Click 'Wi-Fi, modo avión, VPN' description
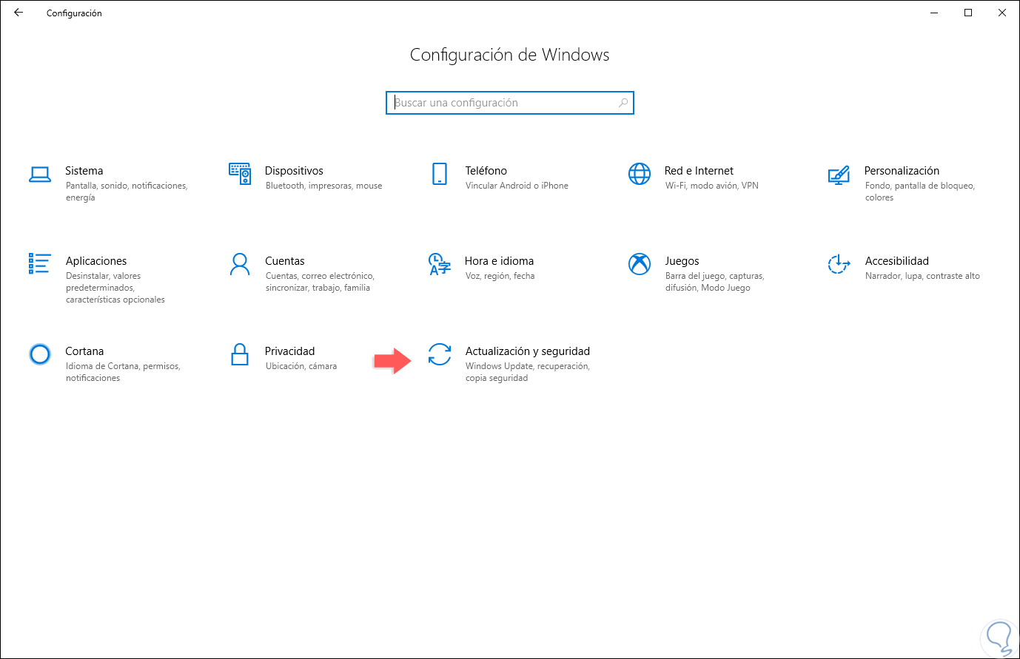This screenshot has width=1020, height=659. [712, 186]
